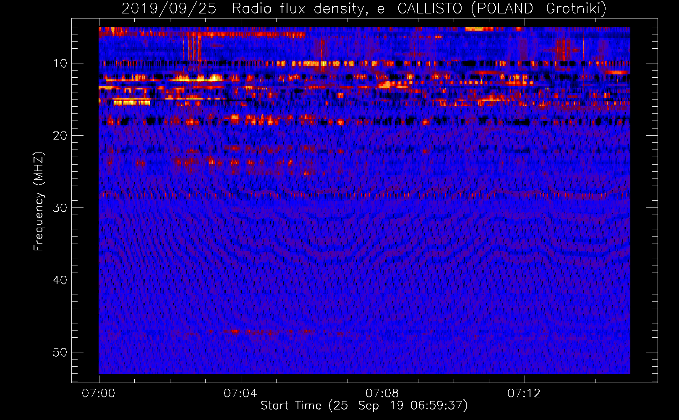Click the 'Start Time (25-Sep-19 06:59:37)' label
Viewport: 679px width, 420px height.
(364, 406)
